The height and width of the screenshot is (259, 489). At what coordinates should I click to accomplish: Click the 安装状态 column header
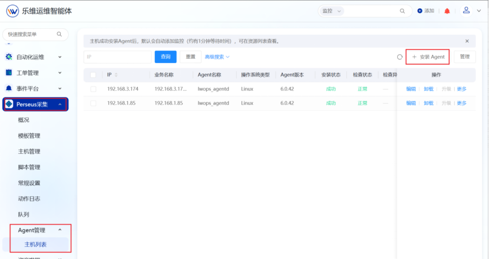[331, 75]
